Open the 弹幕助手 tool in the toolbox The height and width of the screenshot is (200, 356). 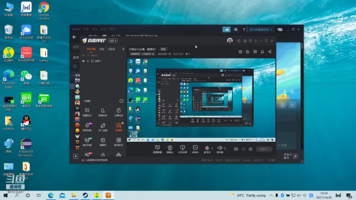tap(87, 112)
